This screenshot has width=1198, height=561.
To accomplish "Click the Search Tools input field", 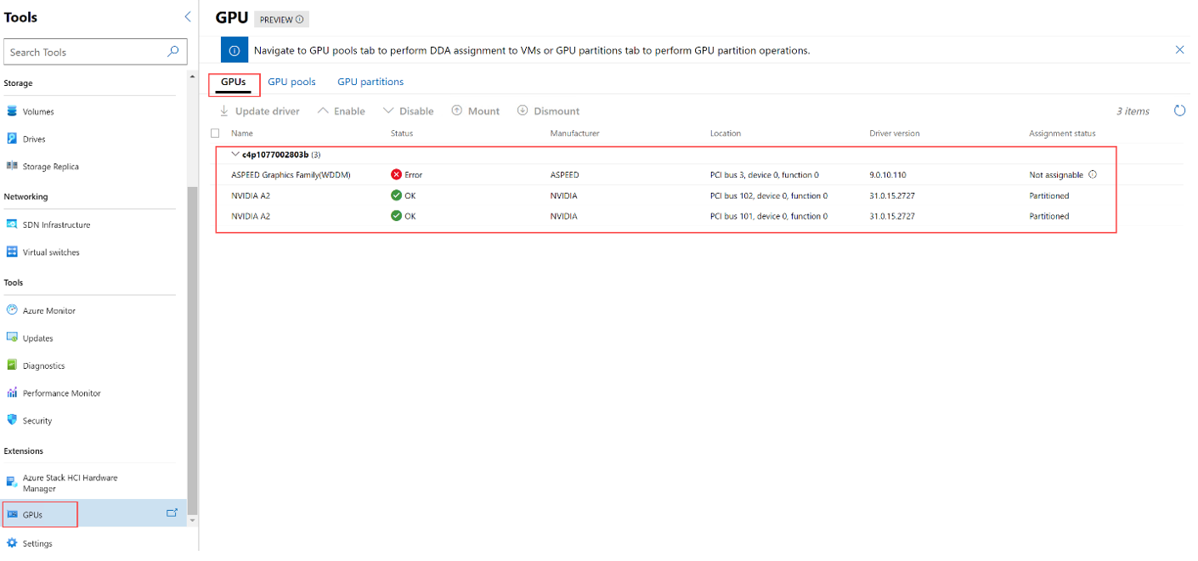I will click(x=85, y=52).
